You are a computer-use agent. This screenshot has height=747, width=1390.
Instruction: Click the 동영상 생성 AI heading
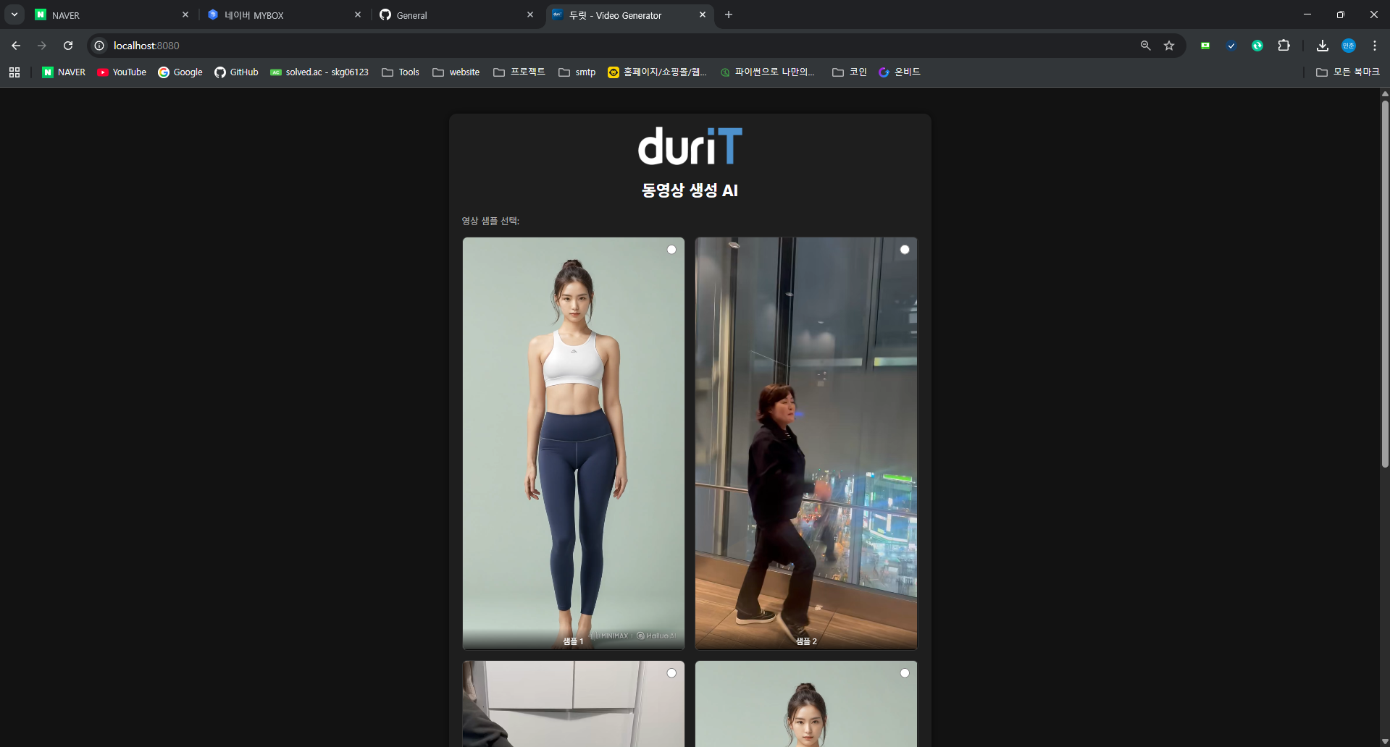690,190
